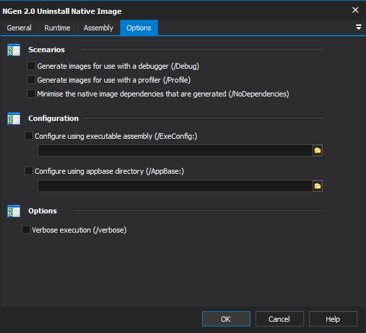Click the Configuration heading text
This screenshot has width=366, height=333.
point(54,119)
